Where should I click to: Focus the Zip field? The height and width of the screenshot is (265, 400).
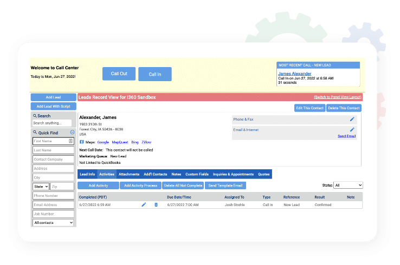coord(62,187)
